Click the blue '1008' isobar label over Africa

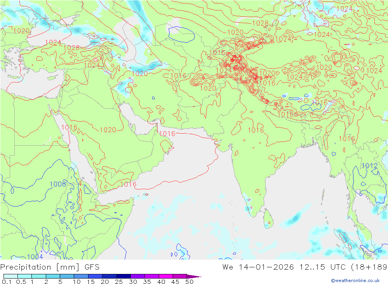point(58,184)
